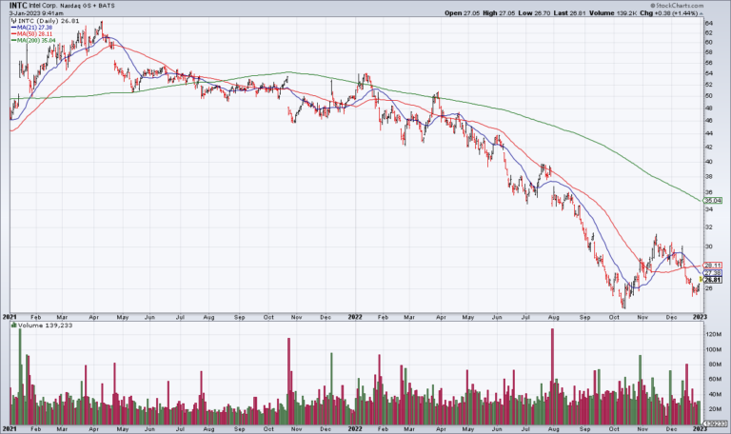Click the INTC (Daily) 26.81 legend title
Screen dimensions: 731x434
click(49, 22)
